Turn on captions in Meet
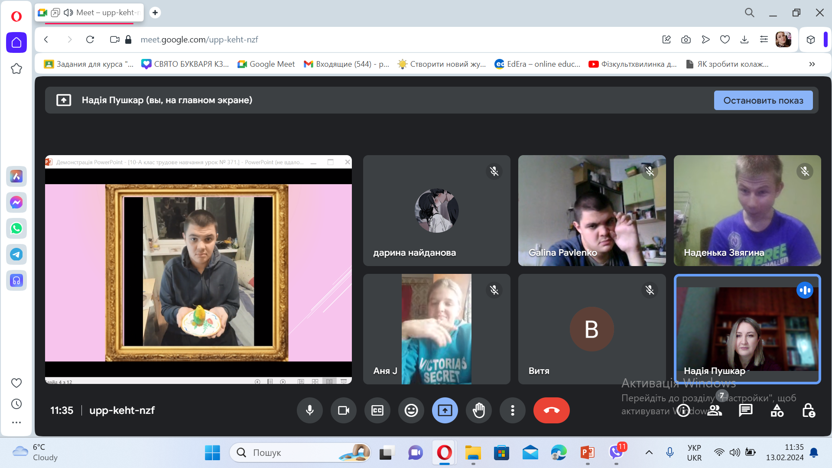Image resolution: width=832 pixels, height=468 pixels. [377, 410]
